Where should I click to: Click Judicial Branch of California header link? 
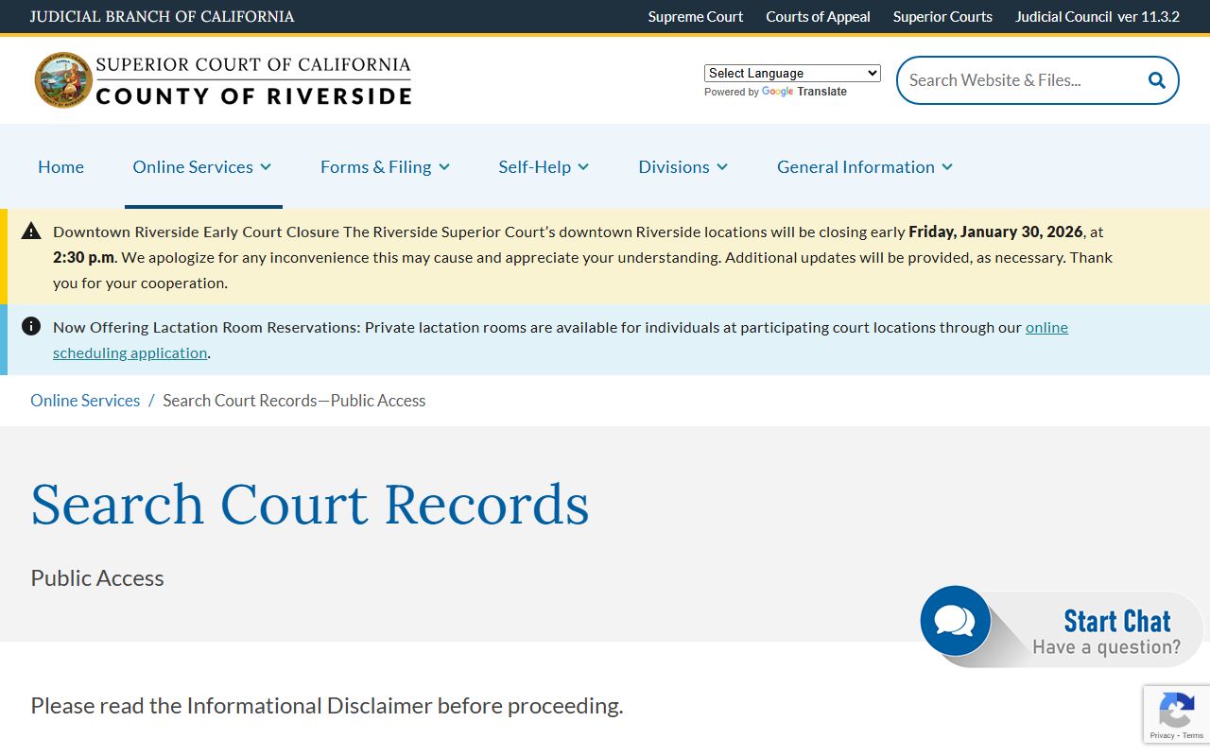[162, 16]
